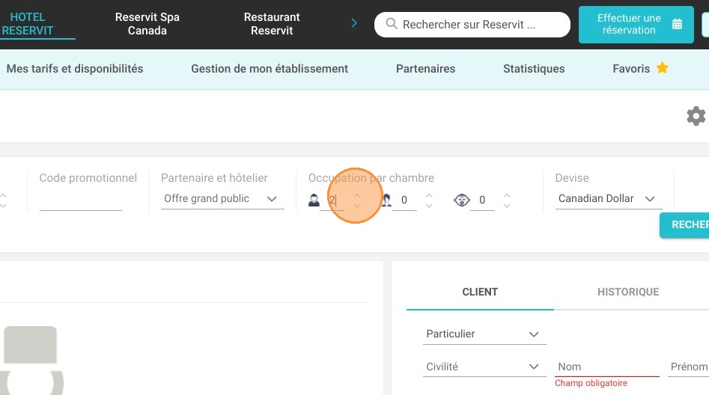Open the Canadian Dollar currency dropdown
The width and height of the screenshot is (709, 395).
(x=609, y=199)
